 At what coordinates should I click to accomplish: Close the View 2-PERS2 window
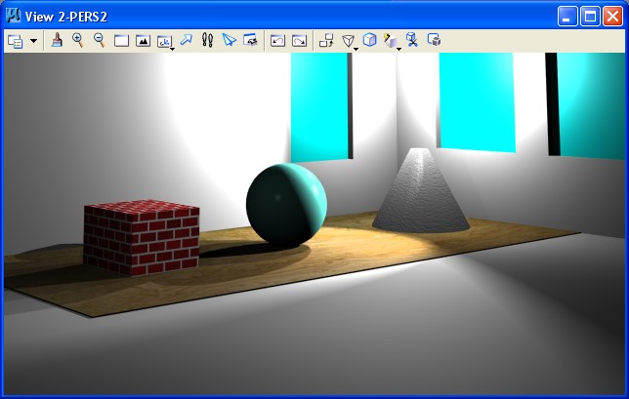click(613, 16)
